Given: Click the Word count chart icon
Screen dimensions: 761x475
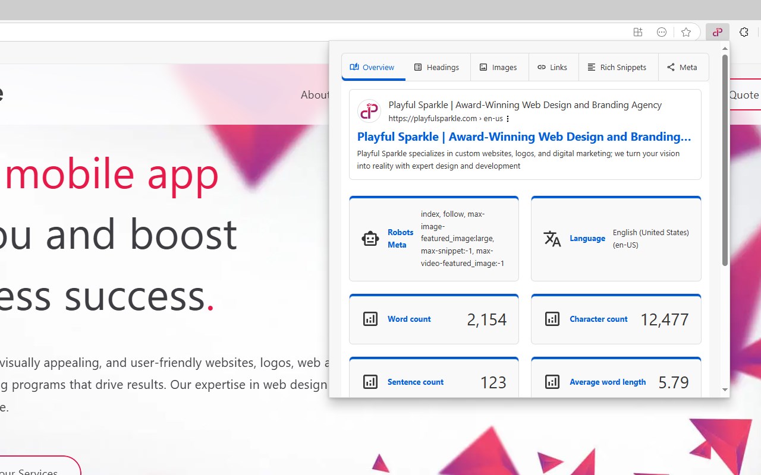Looking at the screenshot, I should point(370,319).
